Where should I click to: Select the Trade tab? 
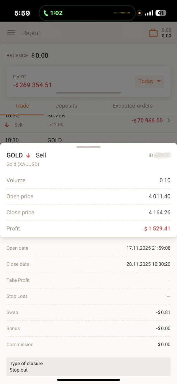point(22,106)
